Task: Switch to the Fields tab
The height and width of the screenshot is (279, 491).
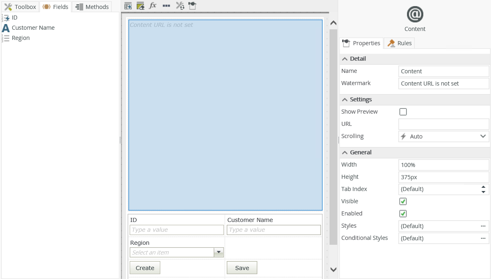Action: click(x=55, y=7)
